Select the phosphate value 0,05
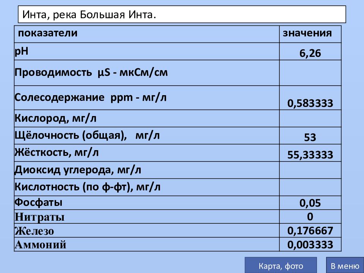This screenshot has width=364, height=273. pyautogui.click(x=310, y=203)
